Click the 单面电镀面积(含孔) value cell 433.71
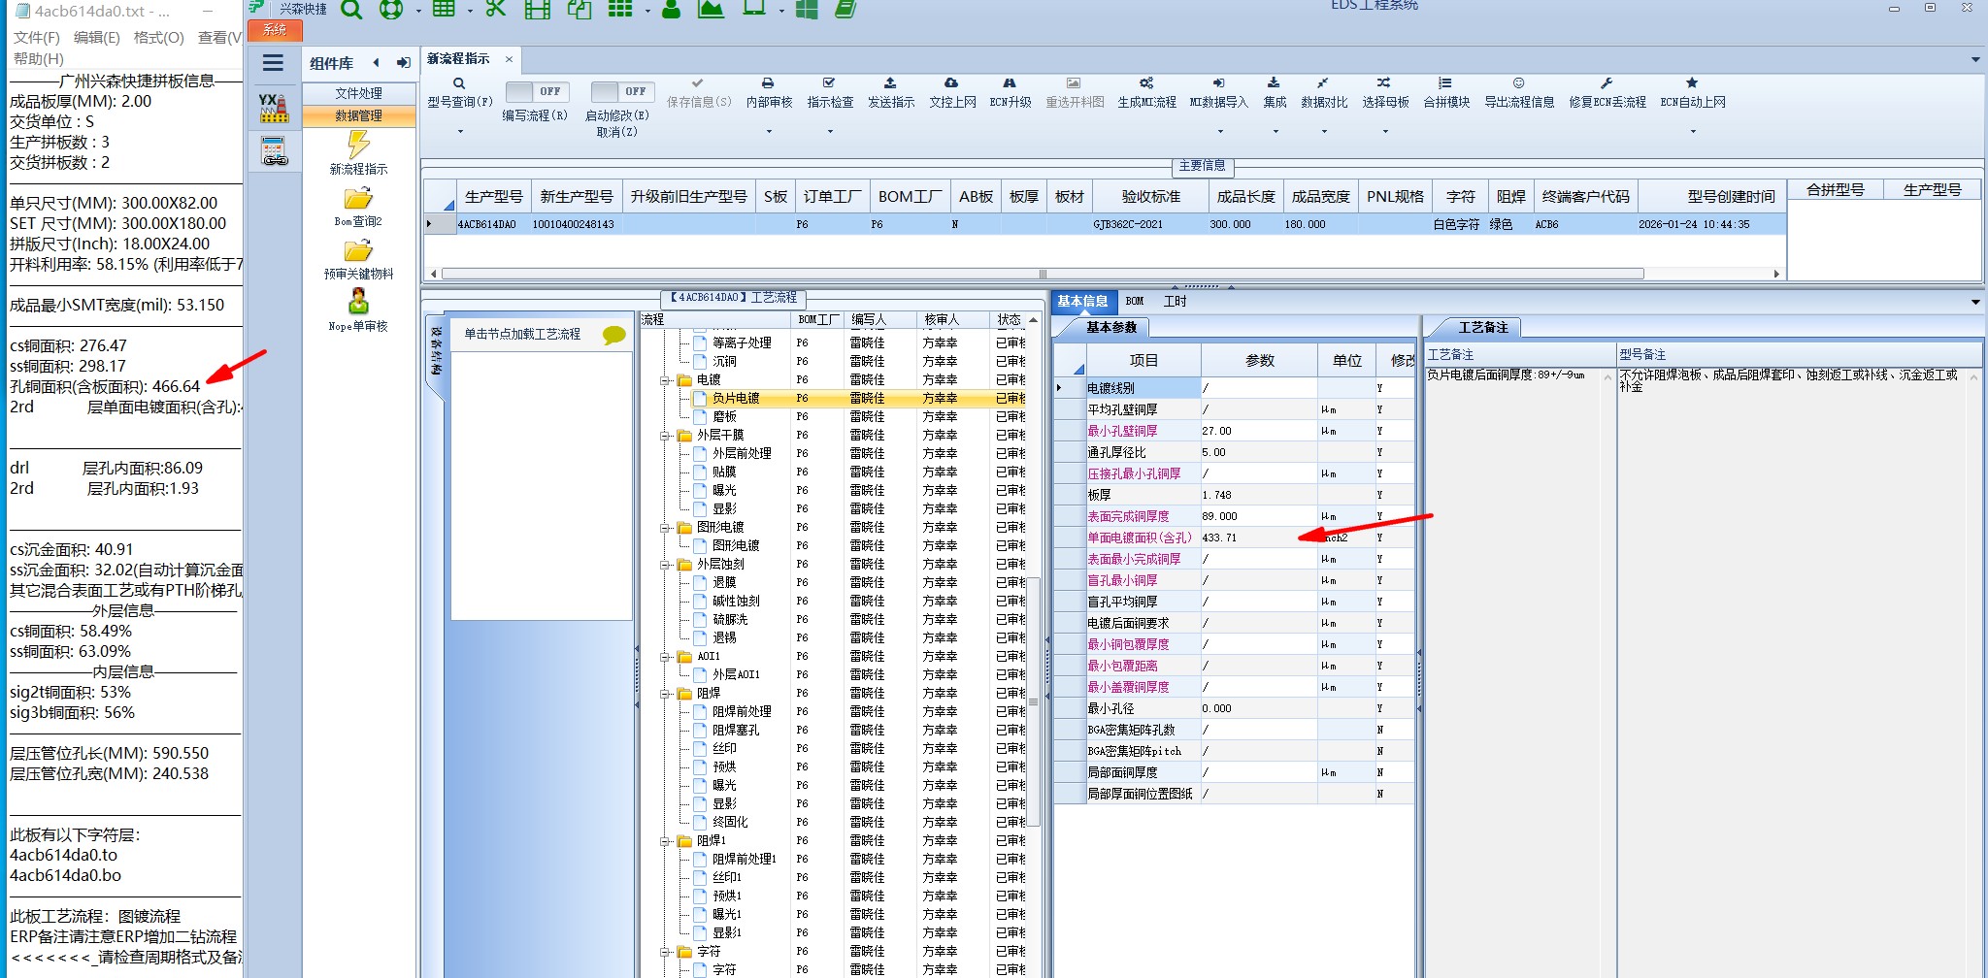Screen dimensions: 1988x978 (x=1259, y=538)
